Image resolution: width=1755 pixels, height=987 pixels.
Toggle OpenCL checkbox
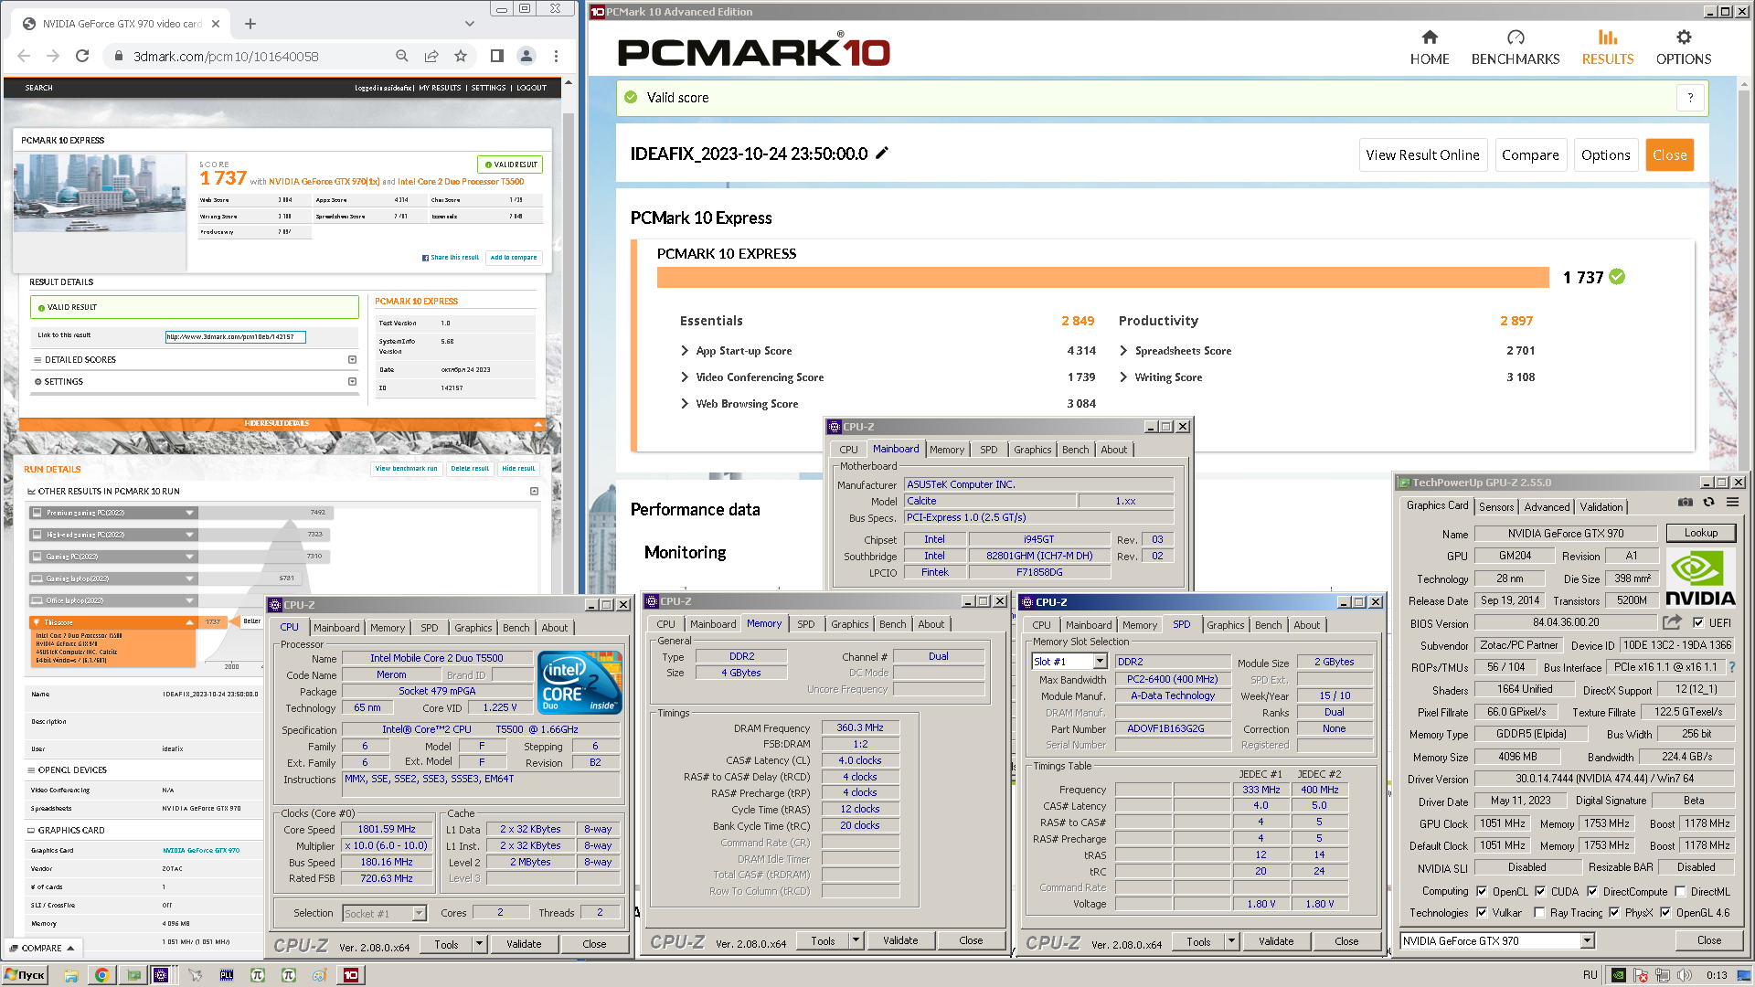click(1482, 891)
